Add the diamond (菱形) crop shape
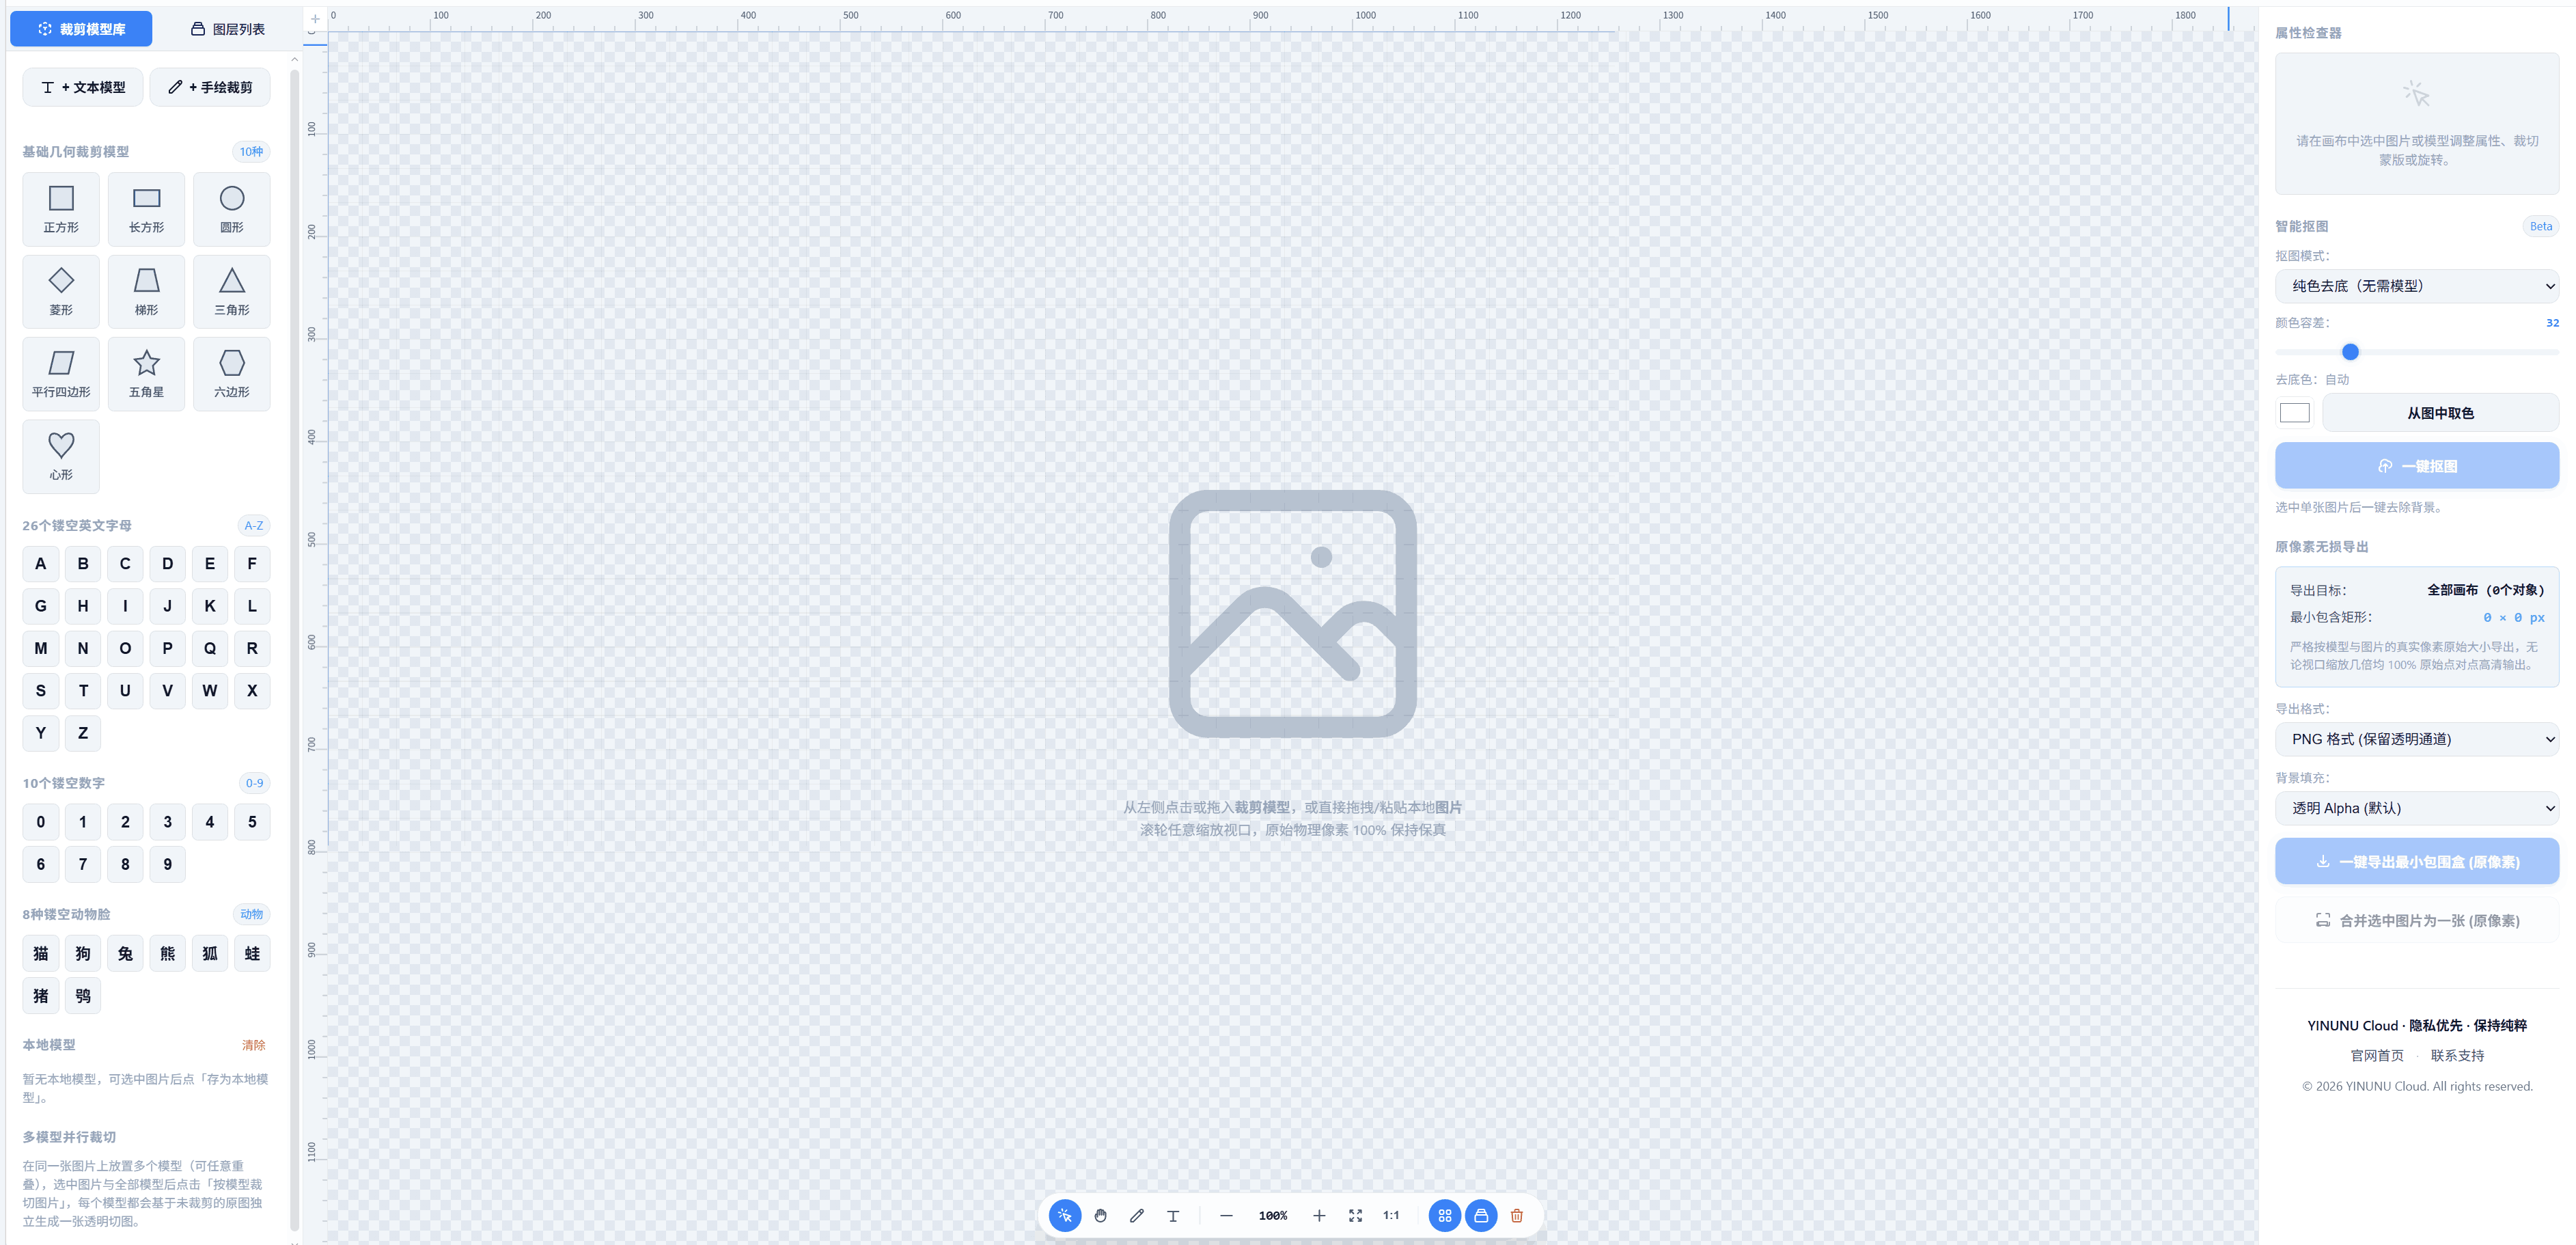Viewport: 2576px width, 1245px height. [61, 291]
